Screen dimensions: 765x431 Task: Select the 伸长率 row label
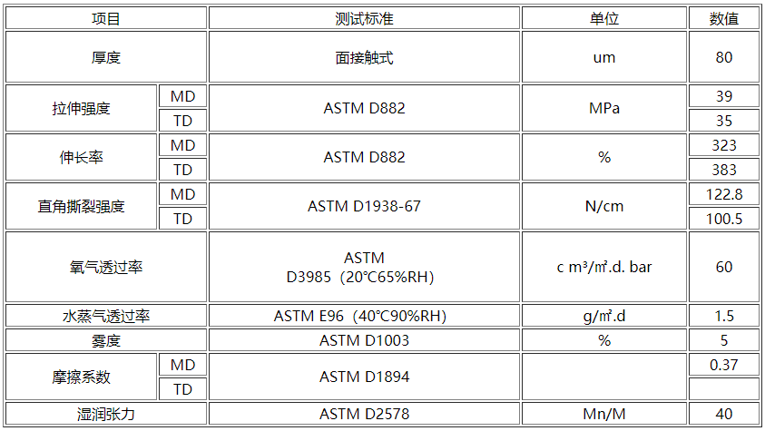[x=81, y=157]
